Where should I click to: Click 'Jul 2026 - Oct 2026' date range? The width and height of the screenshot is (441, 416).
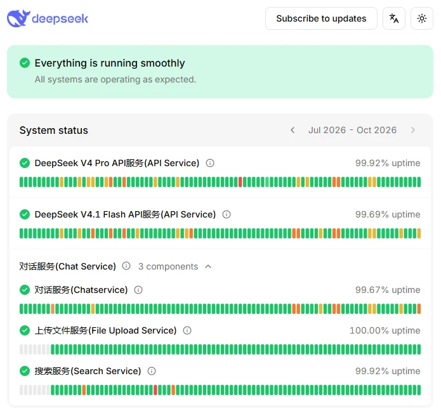pos(352,130)
